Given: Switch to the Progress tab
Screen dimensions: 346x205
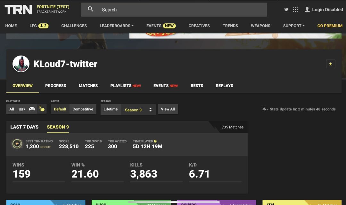Looking at the screenshot, I should (x=56, y=86).
